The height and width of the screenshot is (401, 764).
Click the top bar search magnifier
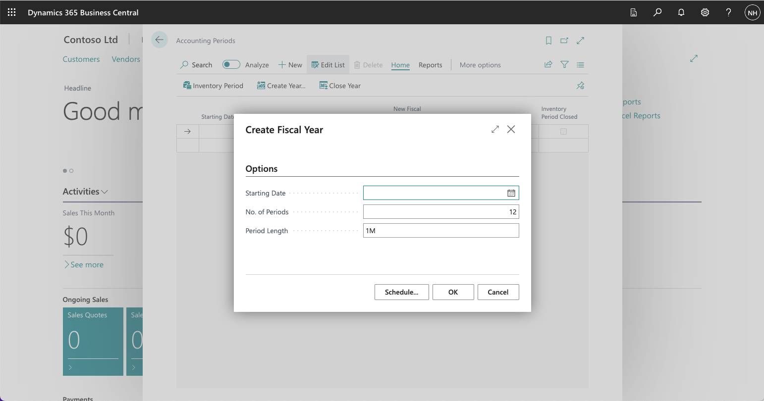[657, 12]
